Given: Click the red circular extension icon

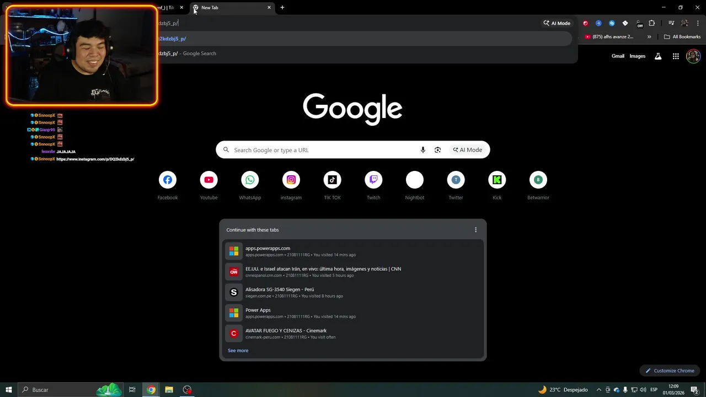Looking at the screenshot, I should point(585,23).
